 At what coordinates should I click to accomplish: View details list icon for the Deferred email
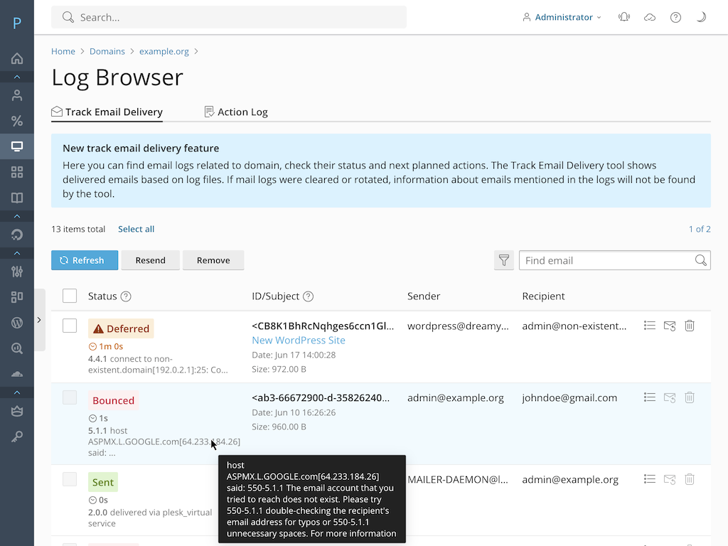pyautogui.click(x=649, y=325)
